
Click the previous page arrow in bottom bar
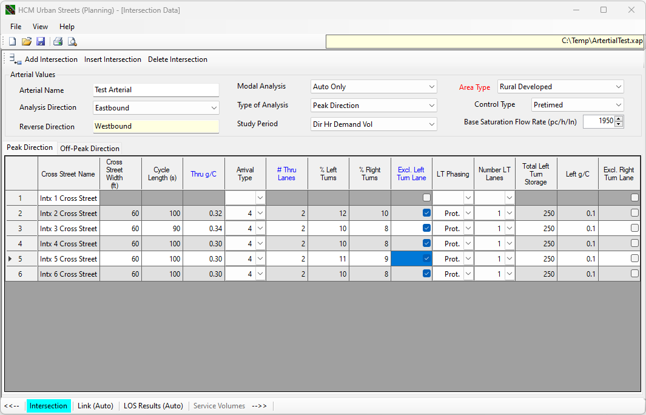coord(12,406)
